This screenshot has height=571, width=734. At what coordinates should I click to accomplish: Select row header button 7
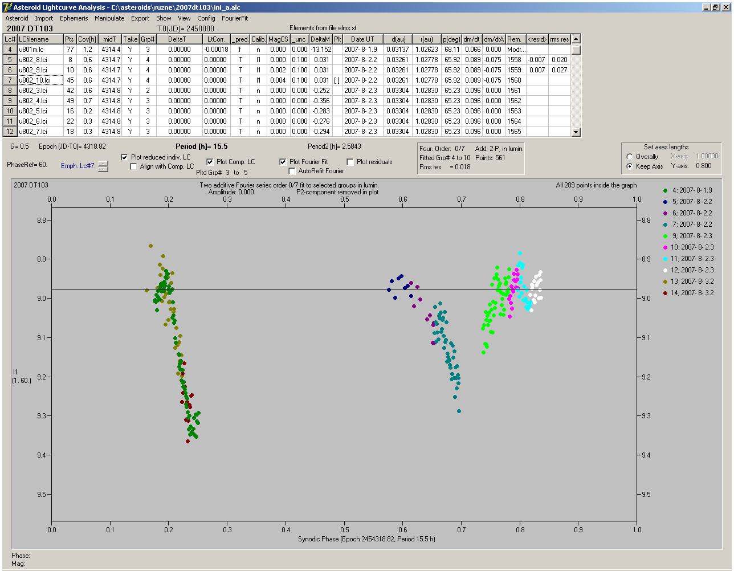coord(10,80)
